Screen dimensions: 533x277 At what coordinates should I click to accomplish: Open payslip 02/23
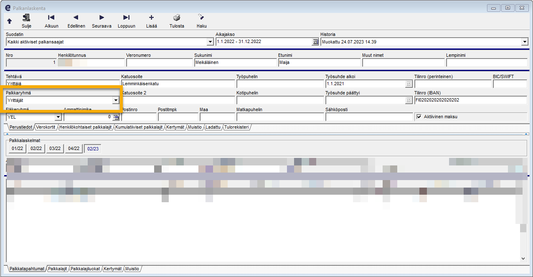point(93,148)
